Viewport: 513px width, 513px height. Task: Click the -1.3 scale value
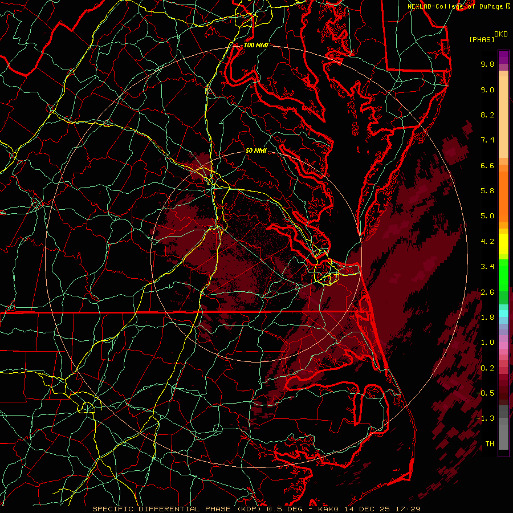coord(485,418)
